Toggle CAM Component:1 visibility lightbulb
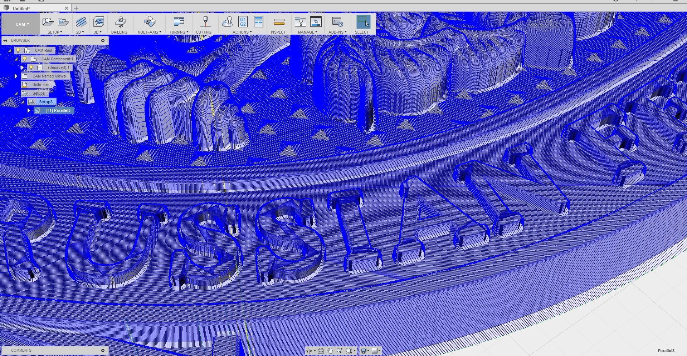The width and height of the screenshot is (687, 356). click(x=25, y=59)
